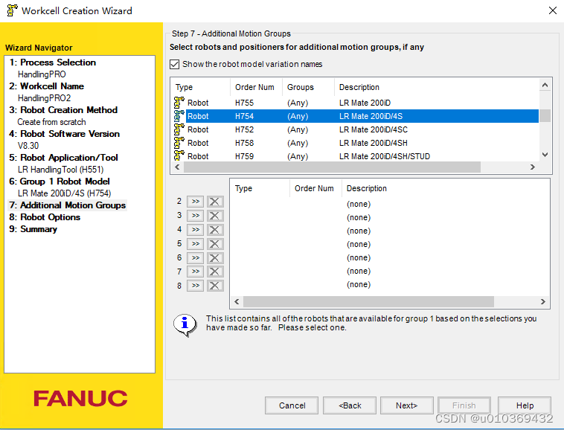Image resolution: width=564 pixels, height=430 pixels.
Task: Assign selected robot to group 7 with >>
Action: (x=195, y=272)
